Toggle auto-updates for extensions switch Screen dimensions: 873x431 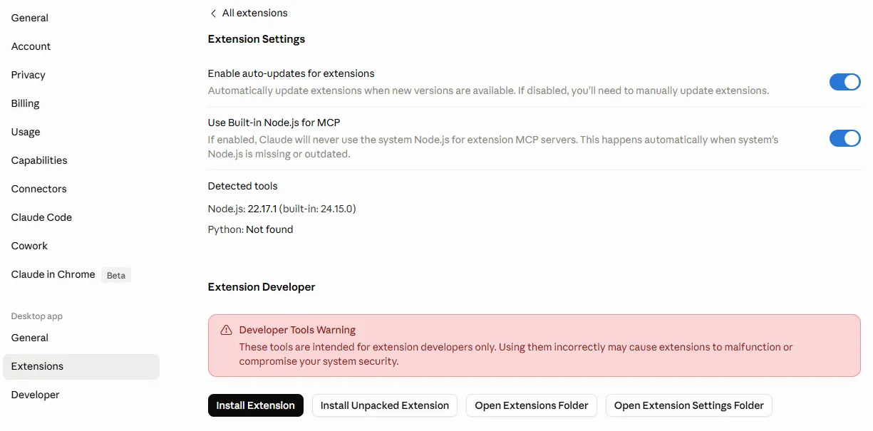[844, 82]
